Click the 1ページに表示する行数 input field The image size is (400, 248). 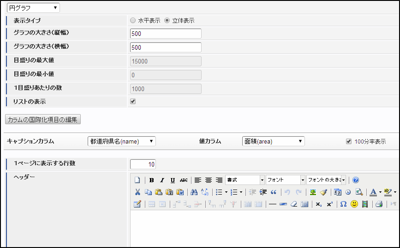(143, 164)
